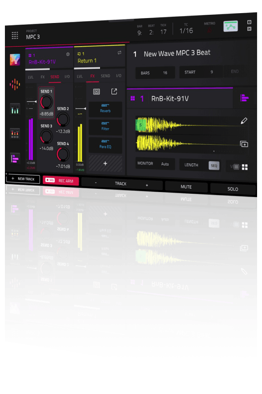Select the I/O tab on Return 1
This screenshot has height=394, width=262.
[x=119, y=76]
